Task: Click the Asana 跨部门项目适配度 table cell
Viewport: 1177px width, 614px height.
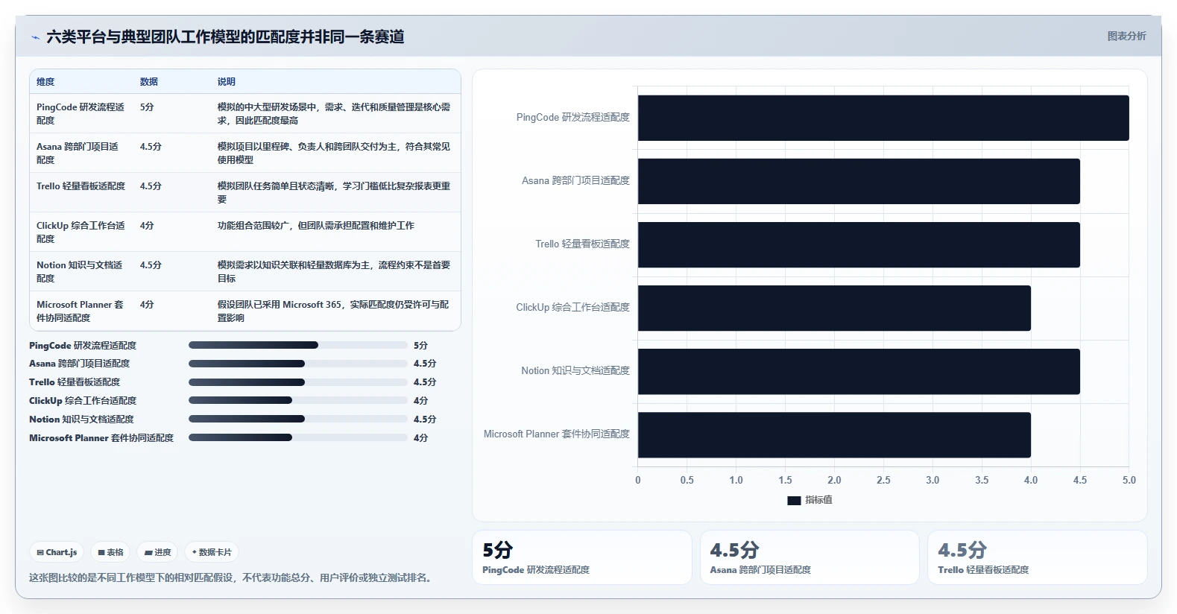Action: coord(81,153)
